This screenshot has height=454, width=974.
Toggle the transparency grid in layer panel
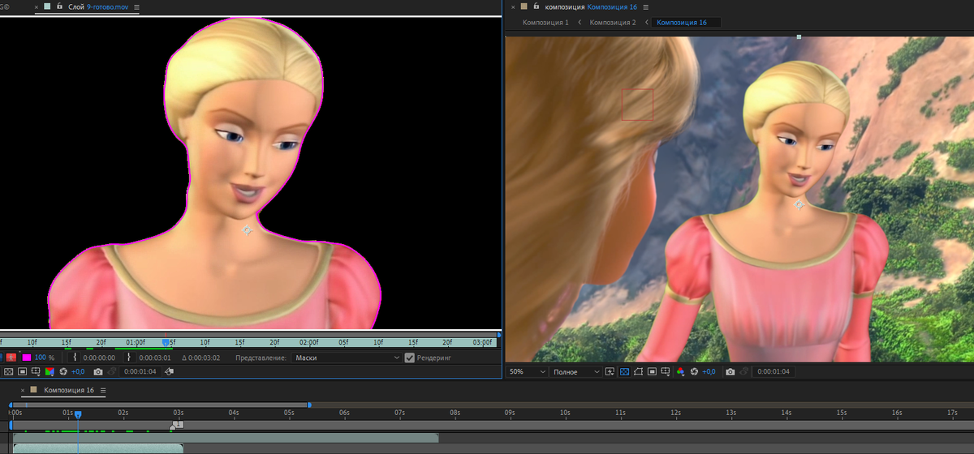[x=8, y=371]
